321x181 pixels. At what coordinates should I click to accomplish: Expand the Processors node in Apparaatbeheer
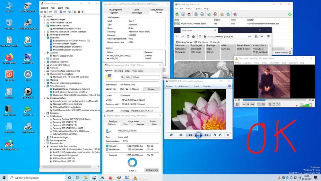[45, 113]
